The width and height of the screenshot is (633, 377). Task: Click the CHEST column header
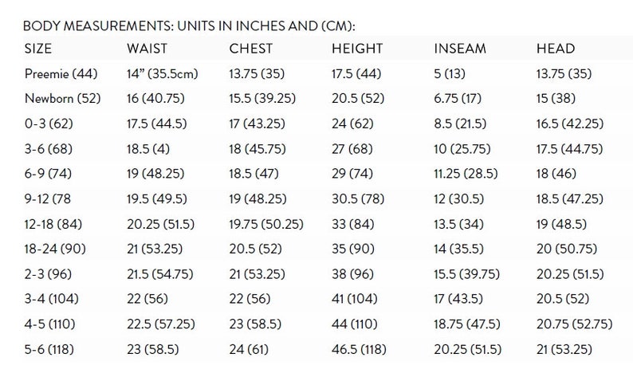pos(250,49)
